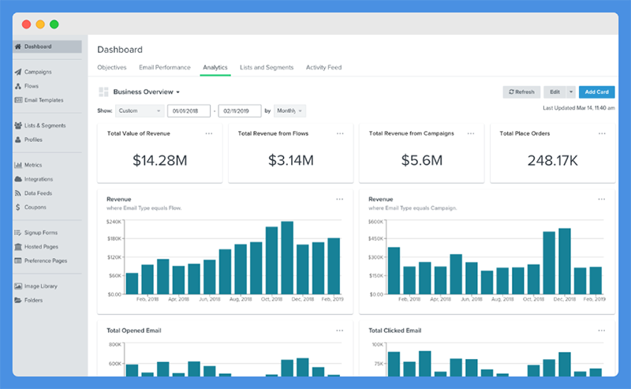Open options menu on Total Value of Revenue card
Viewport: 631px width, 389px height.
tap(209, 133)
